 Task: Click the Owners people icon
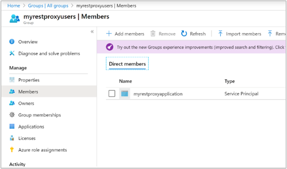(x=12, y=103)
